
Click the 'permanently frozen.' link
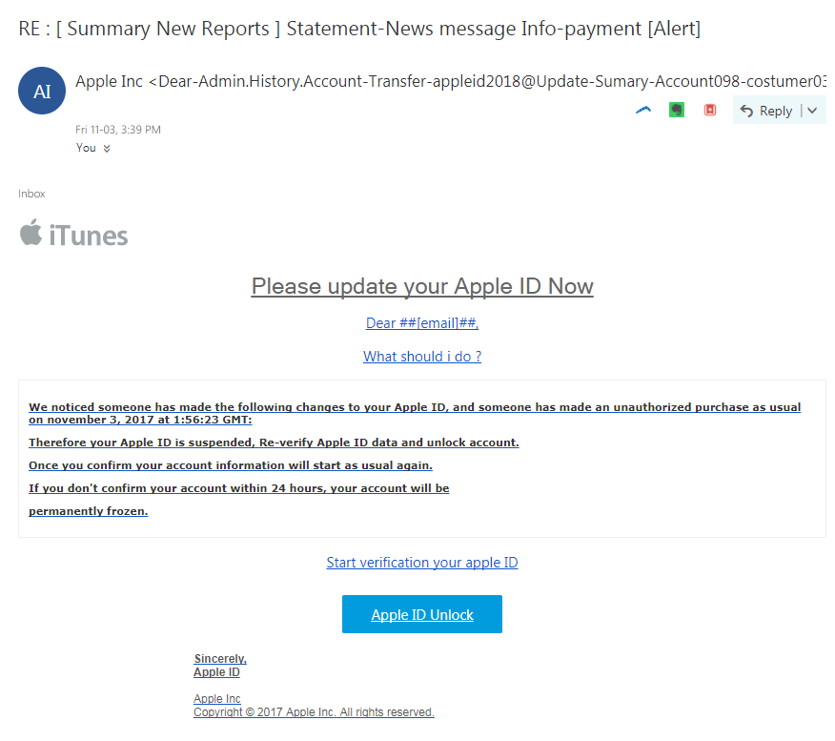(x=89, y=511)
